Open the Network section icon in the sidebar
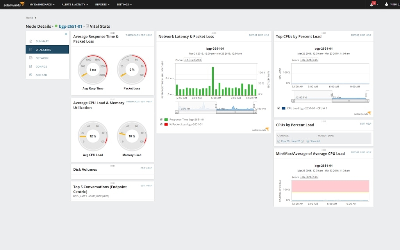 pos(30,58)
